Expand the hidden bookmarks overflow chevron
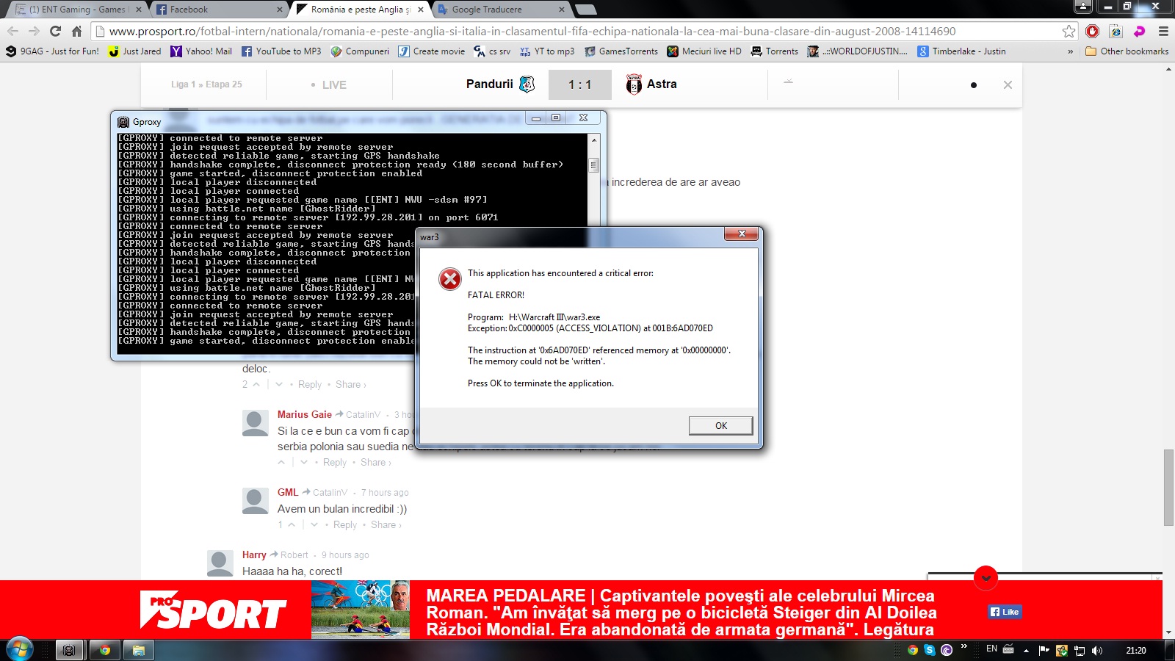 click(x=1070, y=51)
